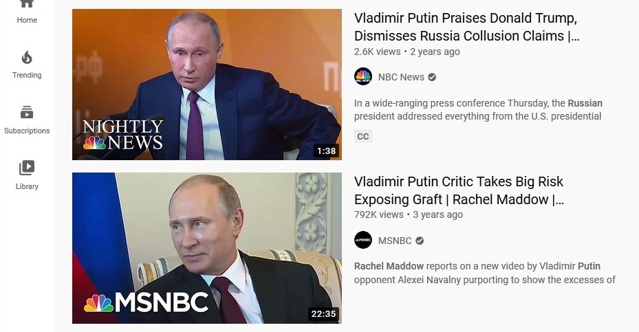The width and height of the screenshot is (639, 332).
Task: Open Putin Praises Donald Trump video title
Action: tap(466, 27)
